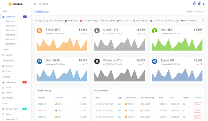Cancel the 2018-01-31 06:49:51 order

pos(197,117)
